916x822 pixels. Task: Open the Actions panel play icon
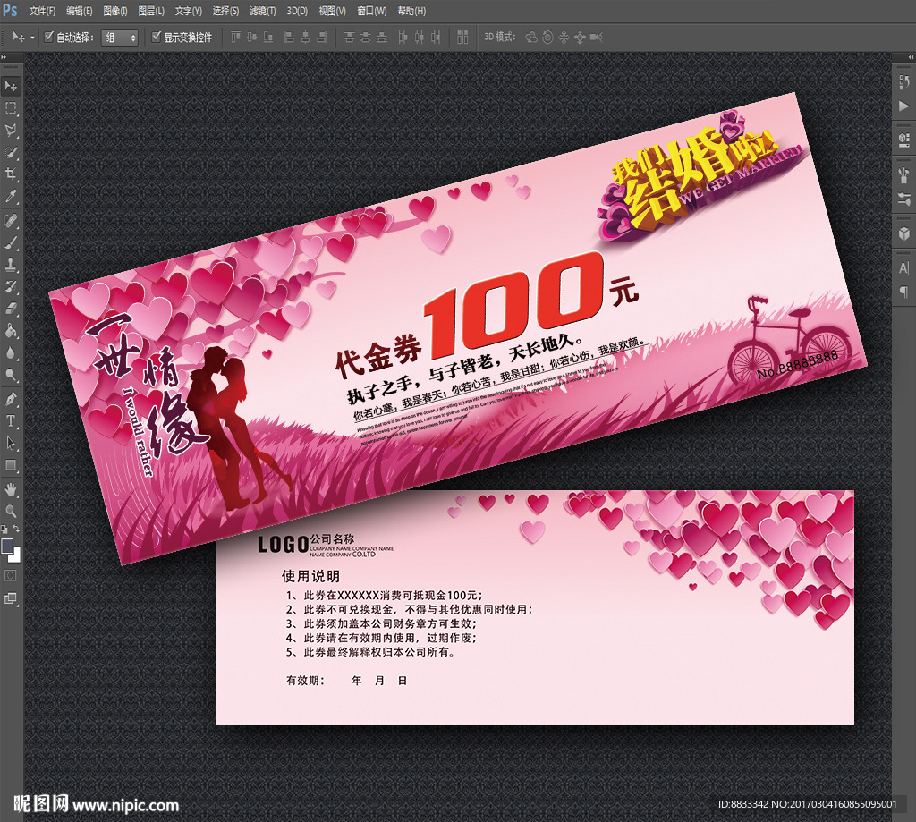904,106
